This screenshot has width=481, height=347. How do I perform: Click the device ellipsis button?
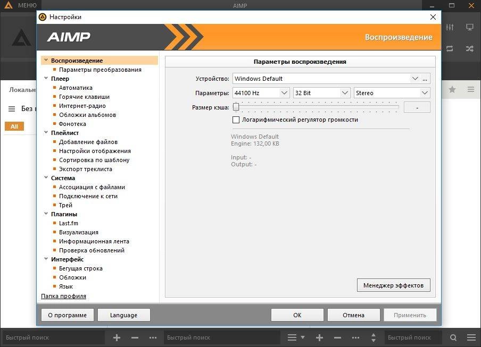425,79
